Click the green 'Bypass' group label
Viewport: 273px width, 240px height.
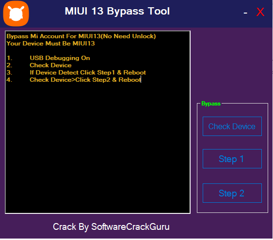211,104
